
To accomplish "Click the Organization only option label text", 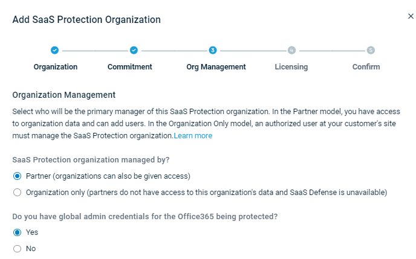I will (x=206, y=192).
